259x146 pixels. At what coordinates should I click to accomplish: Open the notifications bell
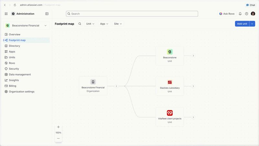(240, 14)
